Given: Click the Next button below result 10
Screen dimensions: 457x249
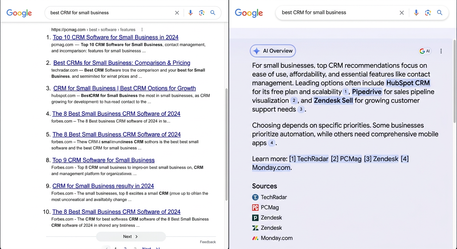Looking at the screenshot, I should point(131,237).
